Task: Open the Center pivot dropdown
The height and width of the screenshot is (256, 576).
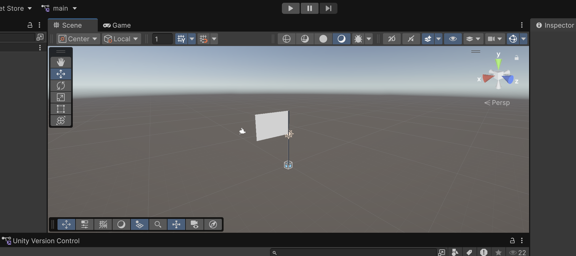Action: click(x=78, y=39)
